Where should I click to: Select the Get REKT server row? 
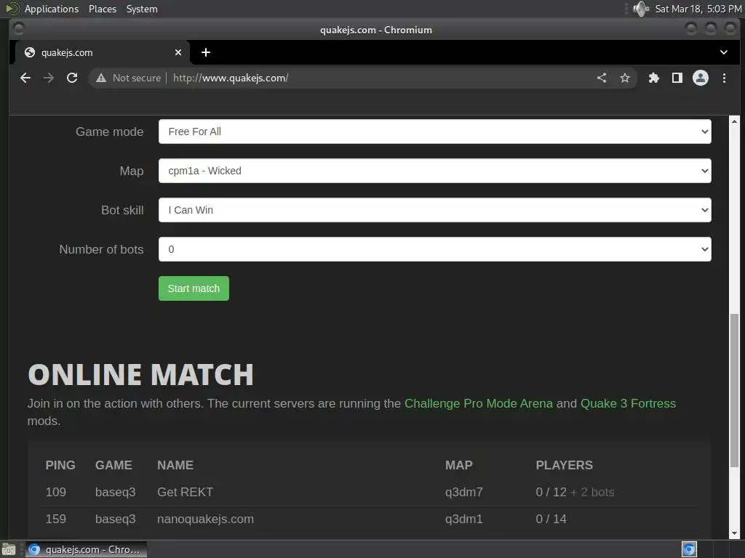coord(370,492)
